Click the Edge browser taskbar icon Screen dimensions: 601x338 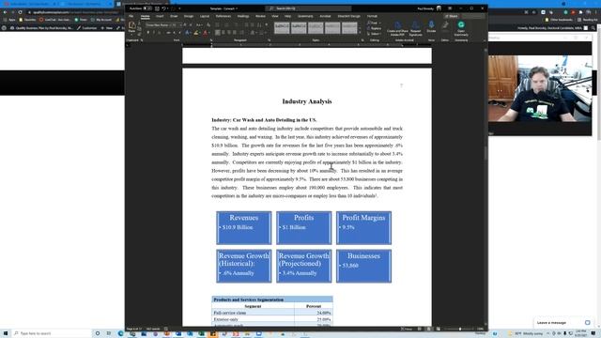pos(121,333)
